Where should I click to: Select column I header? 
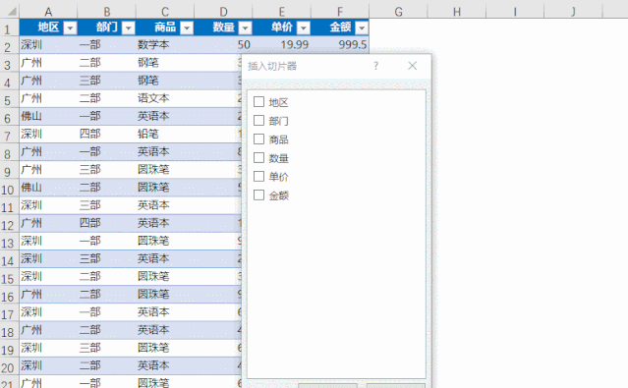click(515, 12)
